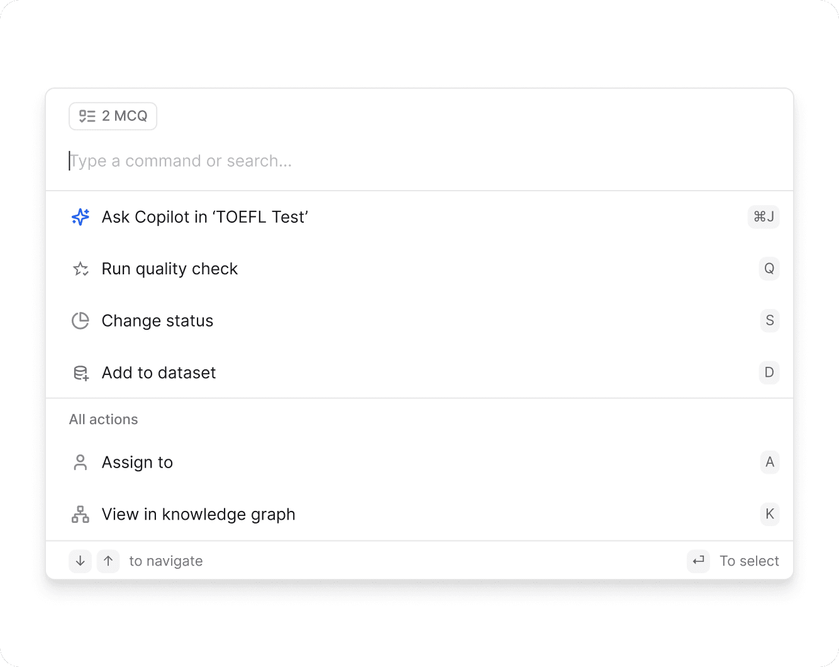
Task: Choose Assign to from All actions
Action: 138,462
